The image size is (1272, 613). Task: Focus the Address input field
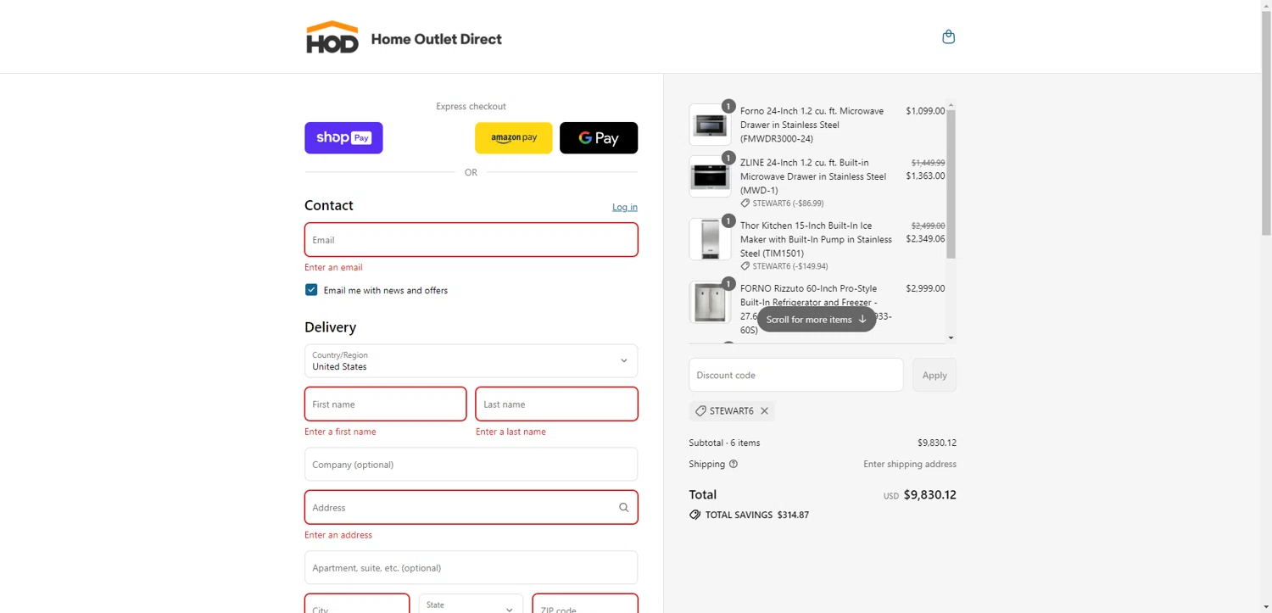471,508
